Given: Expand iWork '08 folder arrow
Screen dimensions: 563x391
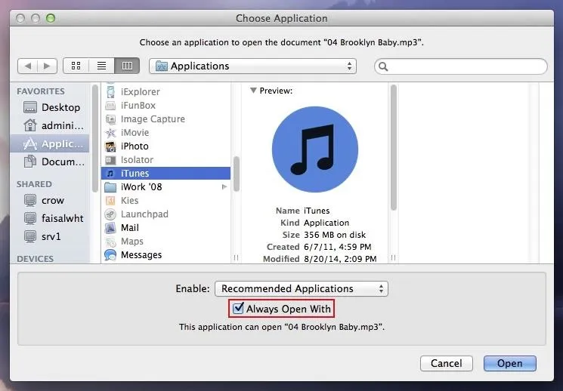Looking at the screenshot, I should [224, 187].
